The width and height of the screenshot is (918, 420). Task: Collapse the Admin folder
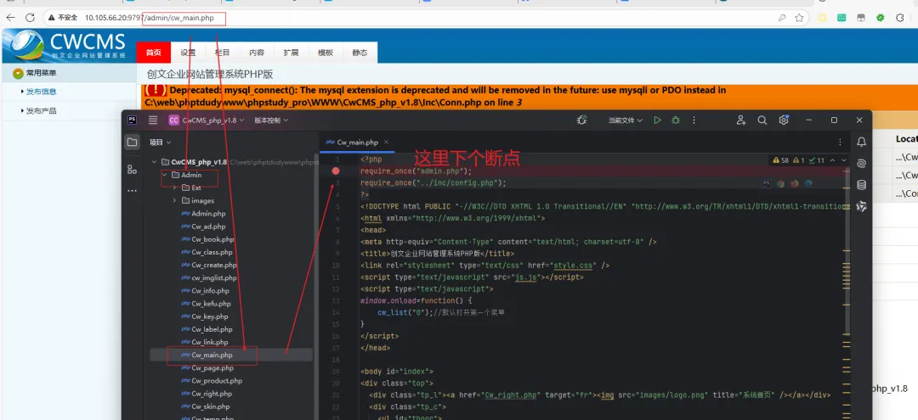[165, 175]
